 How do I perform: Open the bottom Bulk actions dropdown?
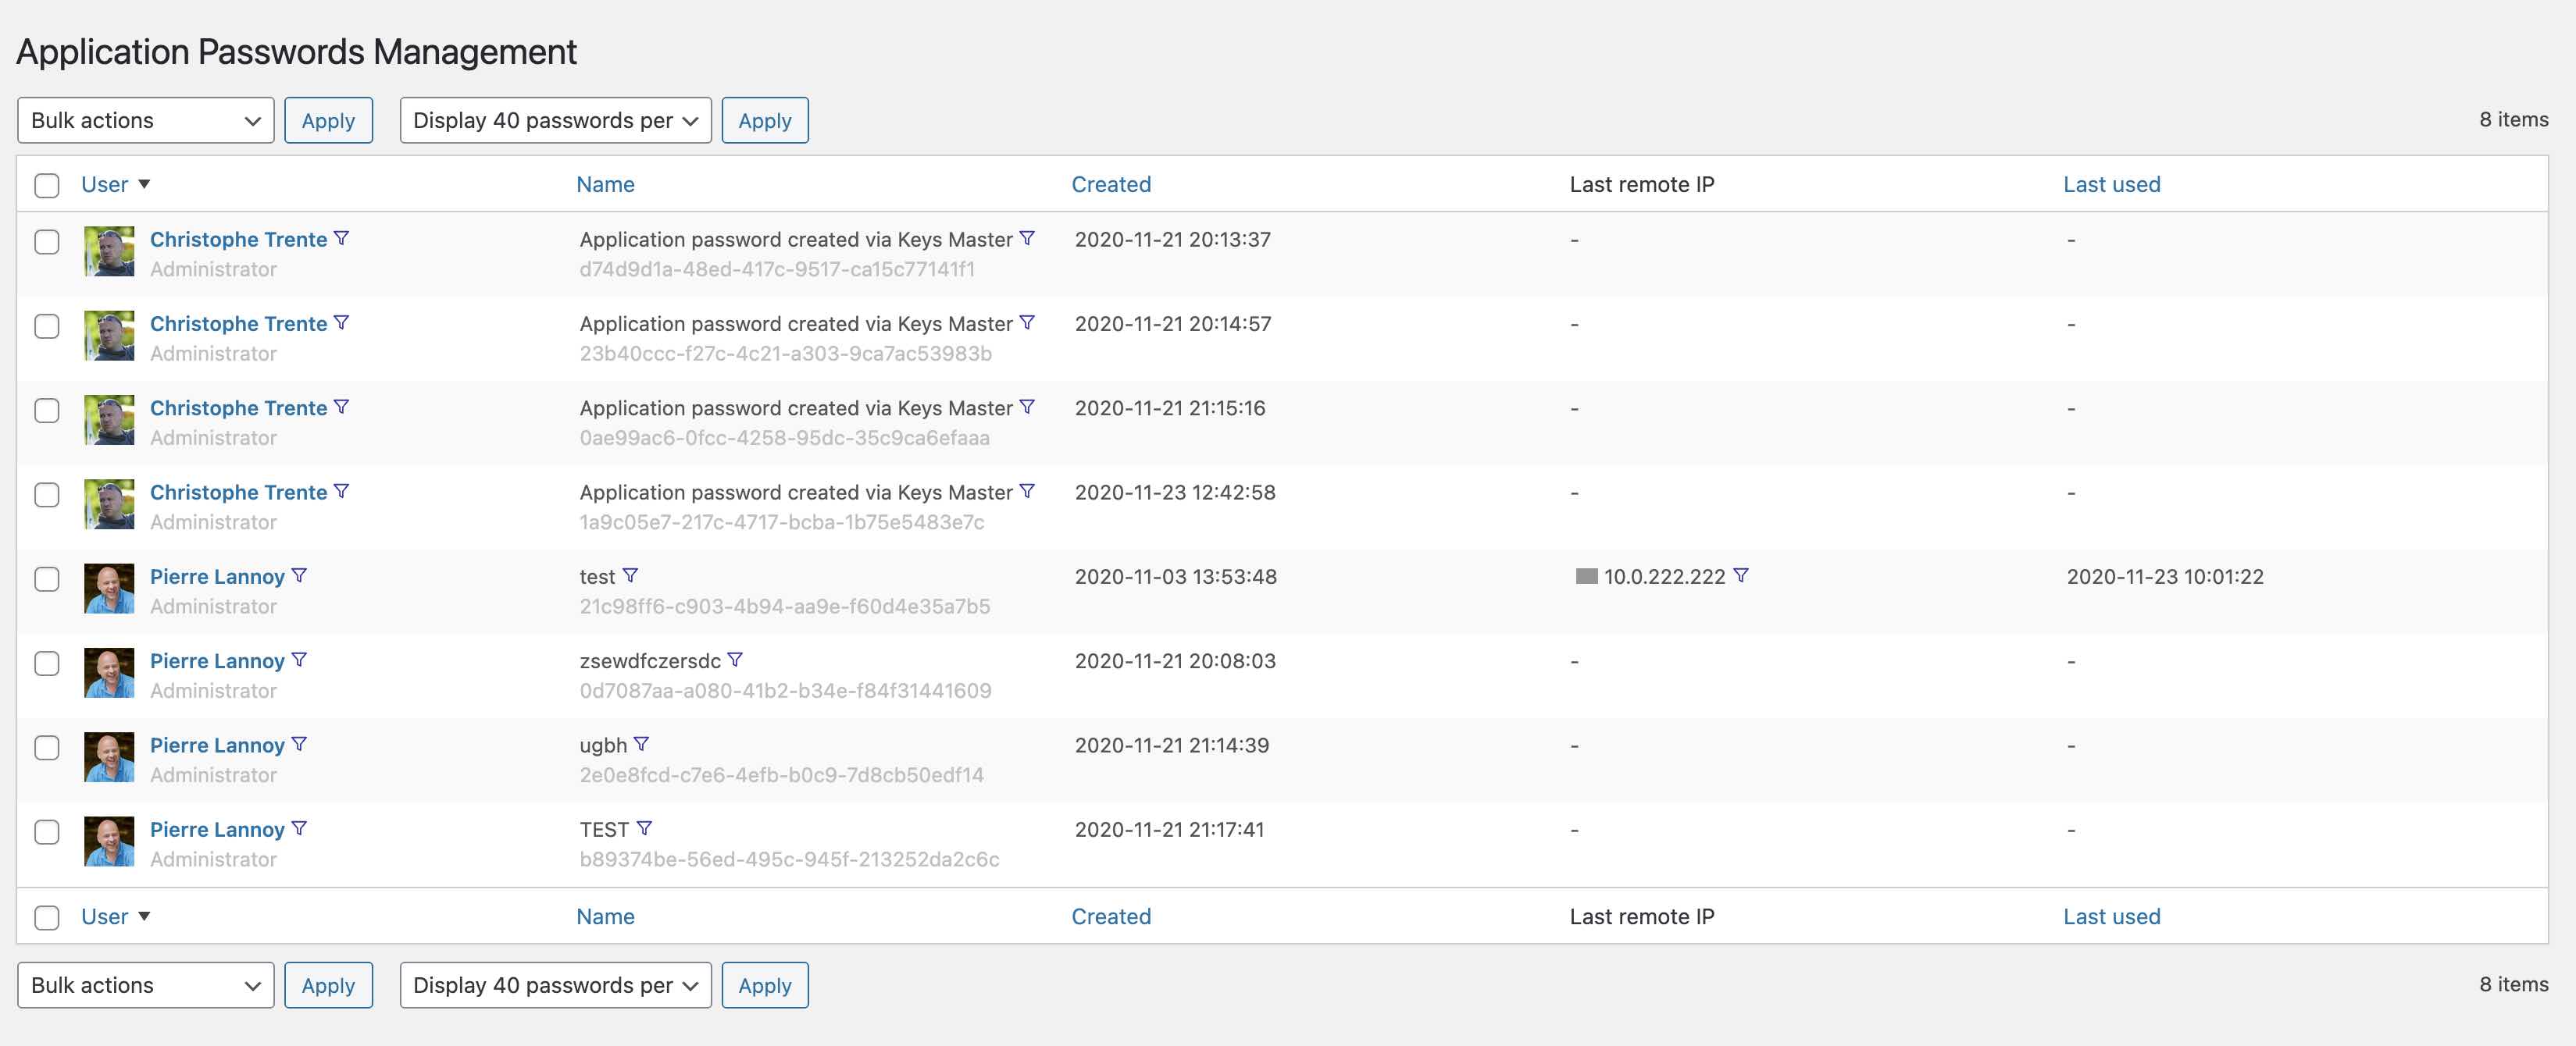pyautogui.click(x=145, y=985)
